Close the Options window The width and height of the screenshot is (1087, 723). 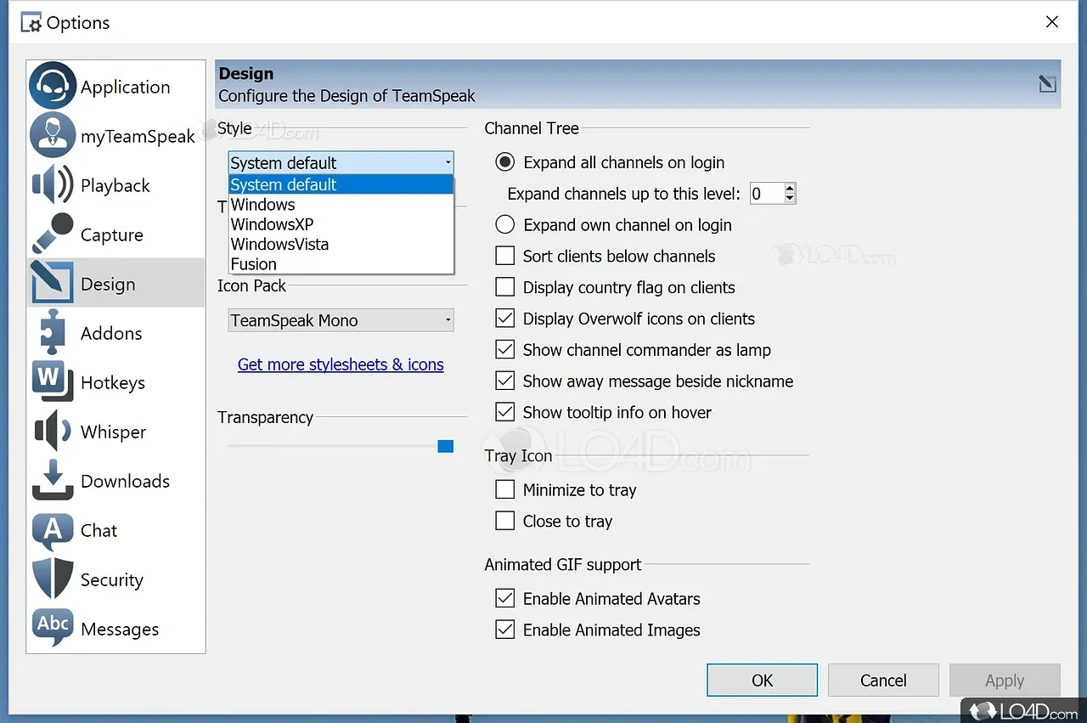coord(1051,22)
